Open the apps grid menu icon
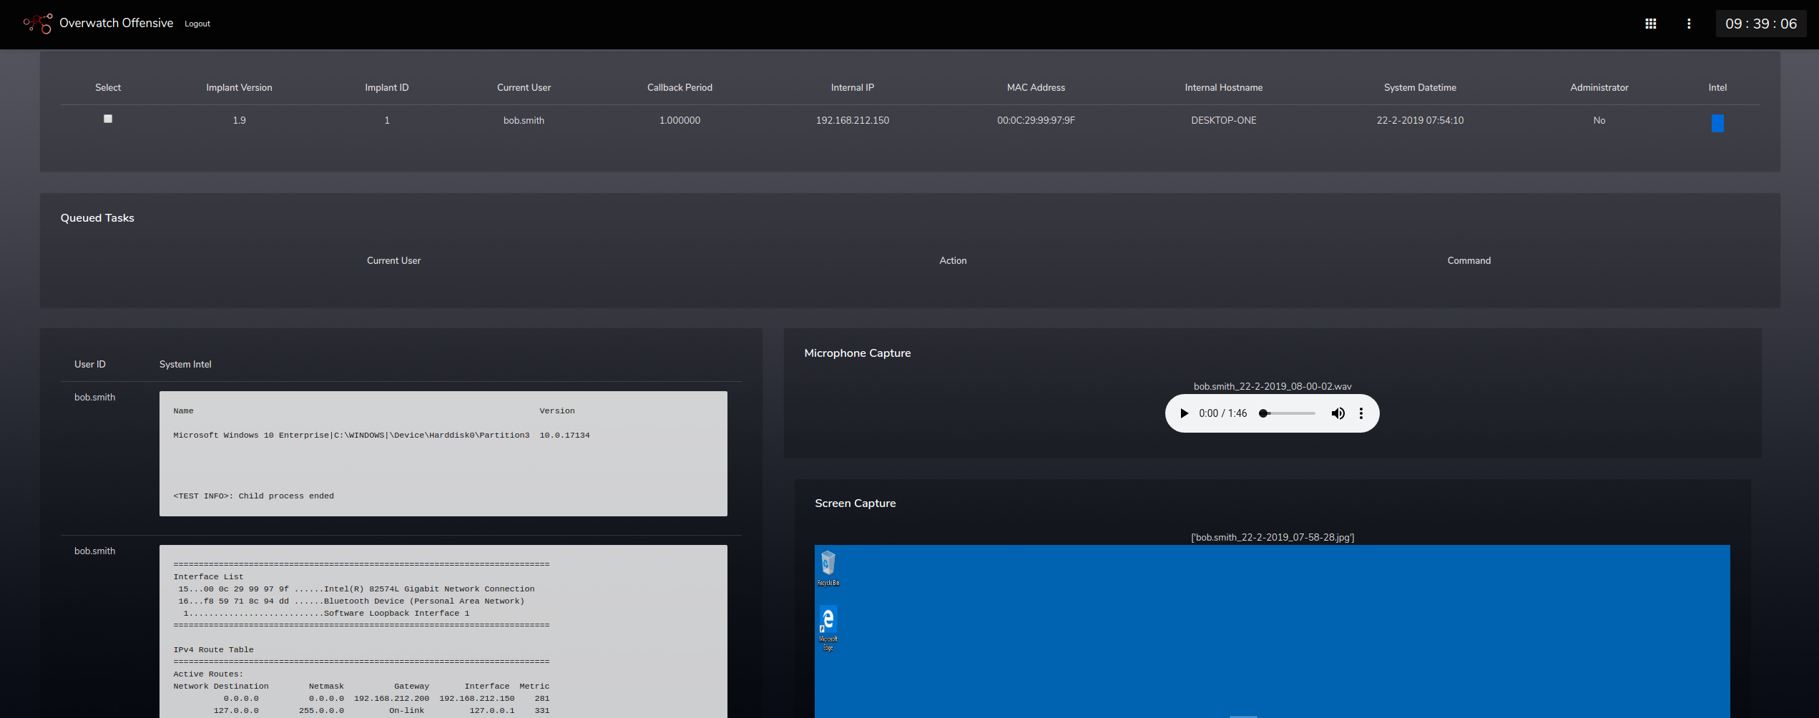This screenshot has height=718, width=1819. (x=1650, y=24)
